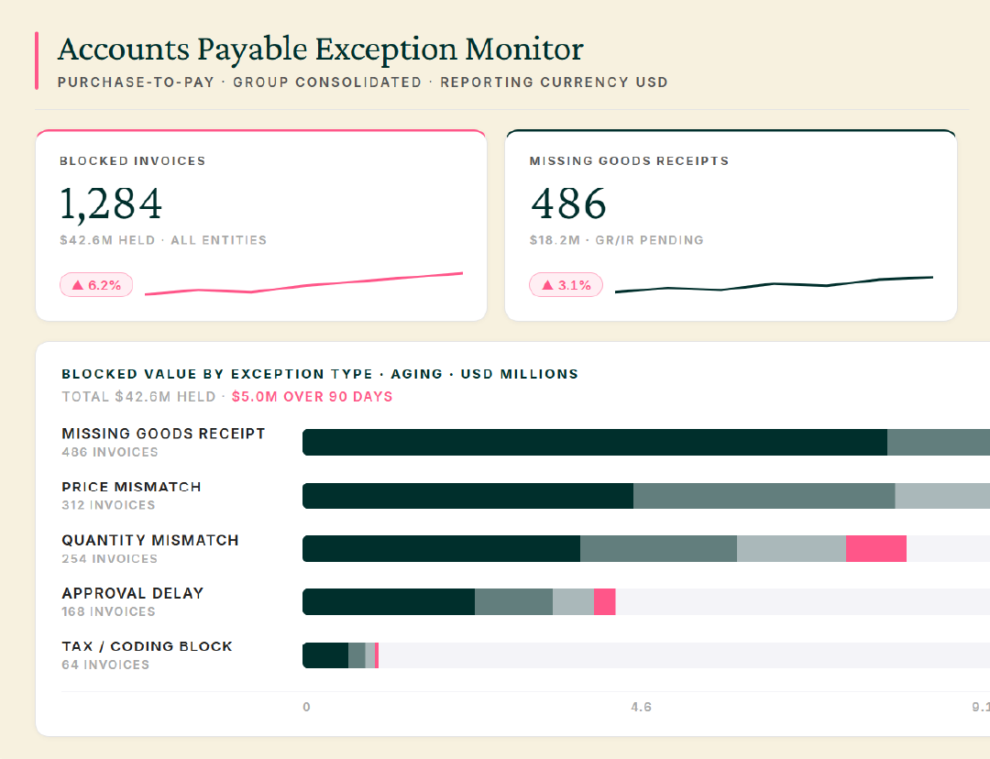Screen dimensions: 990x759
Task: Click the pink Blocked Invoices trend sparkline
Action: pyautogui.click(x=303, y=283)
